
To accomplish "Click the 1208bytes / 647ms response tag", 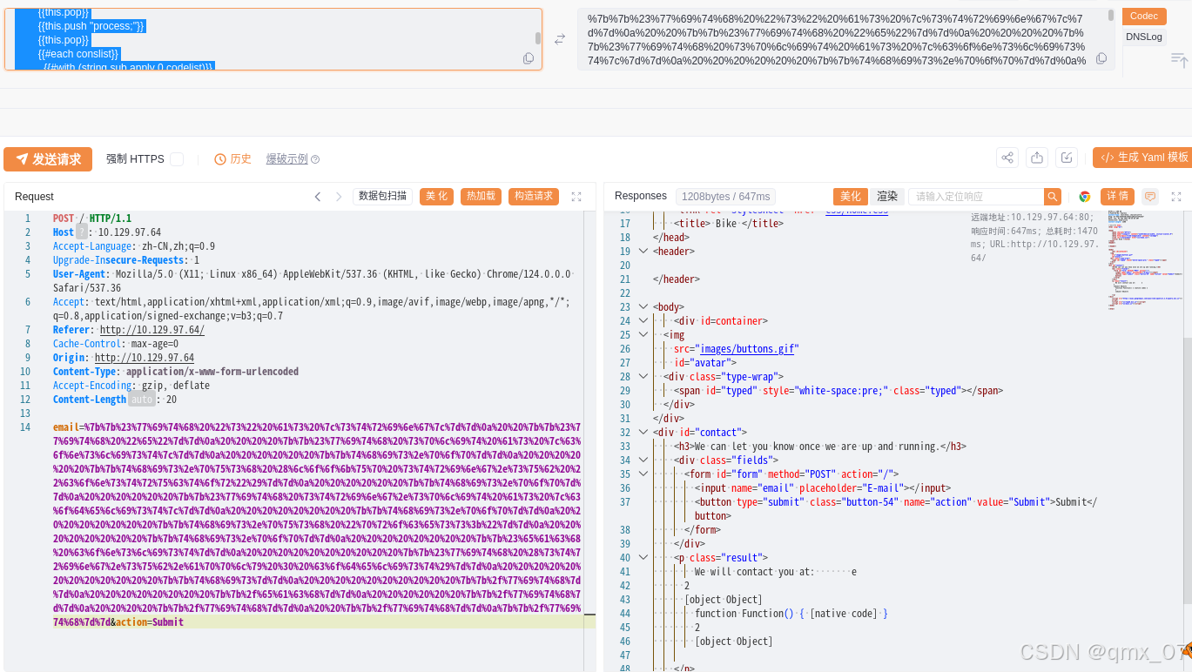I will pos(725,197).
